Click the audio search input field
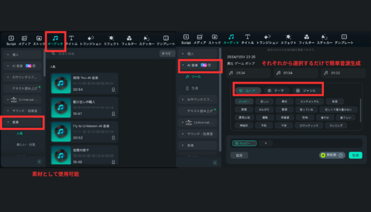The image size is (371, 212). [x=102, y=54]
